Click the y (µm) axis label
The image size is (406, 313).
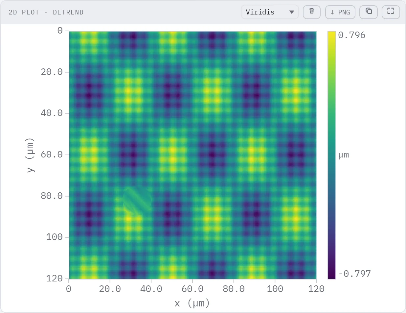[30, 155]
